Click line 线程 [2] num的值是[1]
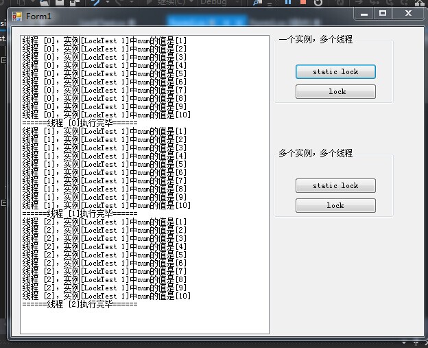The width and height of the screenshot is (428, 348). 104,222
